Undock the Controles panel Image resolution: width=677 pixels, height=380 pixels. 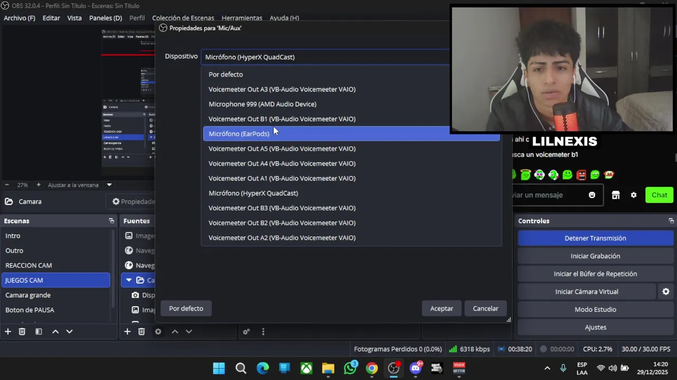(671, 221)
